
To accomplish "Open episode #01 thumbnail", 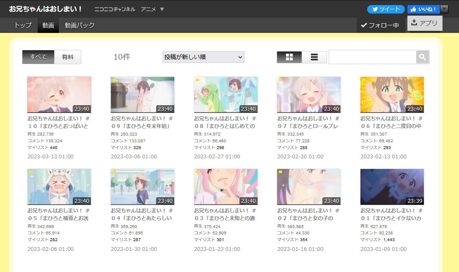I will tap(392, 187).
